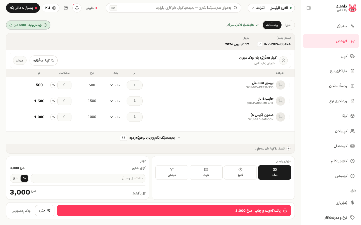Screen dimensions: 361x225
Task: Click the بنێرە send button
Action: [x=45, y=210]
